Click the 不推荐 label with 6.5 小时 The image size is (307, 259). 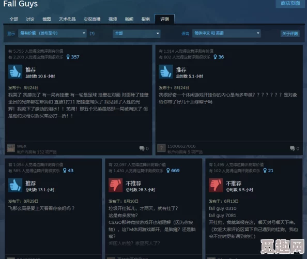[234, 183]
